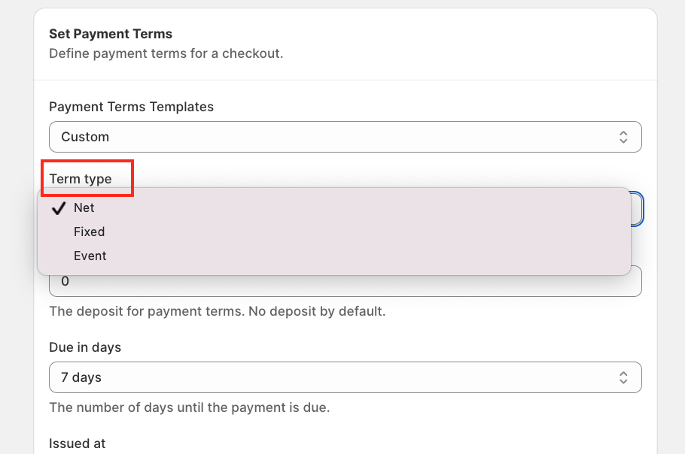Click the deposit help text below the field

tap(217, 311)
